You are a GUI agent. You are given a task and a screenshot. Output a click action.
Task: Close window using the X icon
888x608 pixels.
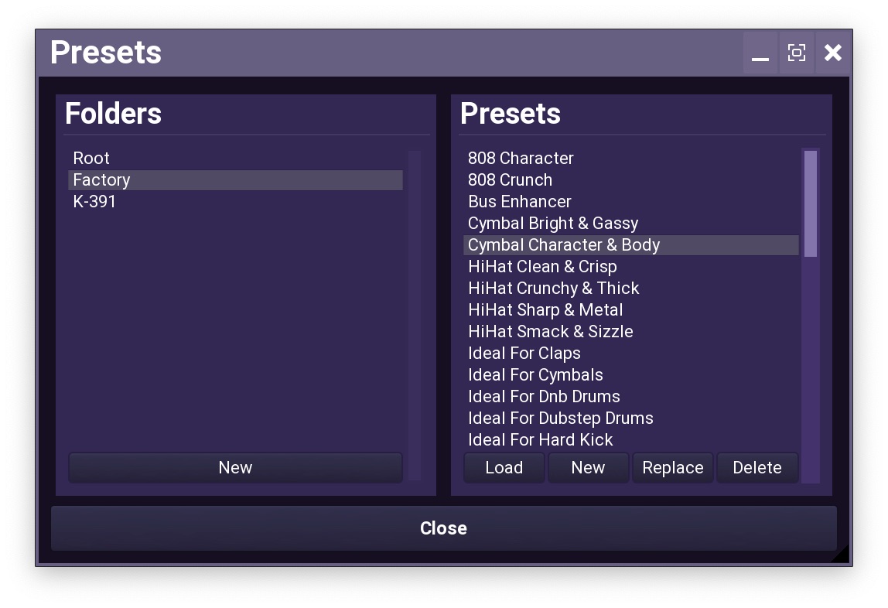[832, 53]
